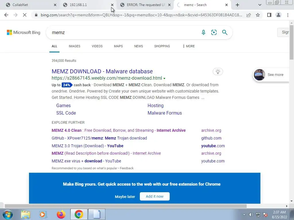
Task: Show the tab search dropdown
Action: pos(260,5)
